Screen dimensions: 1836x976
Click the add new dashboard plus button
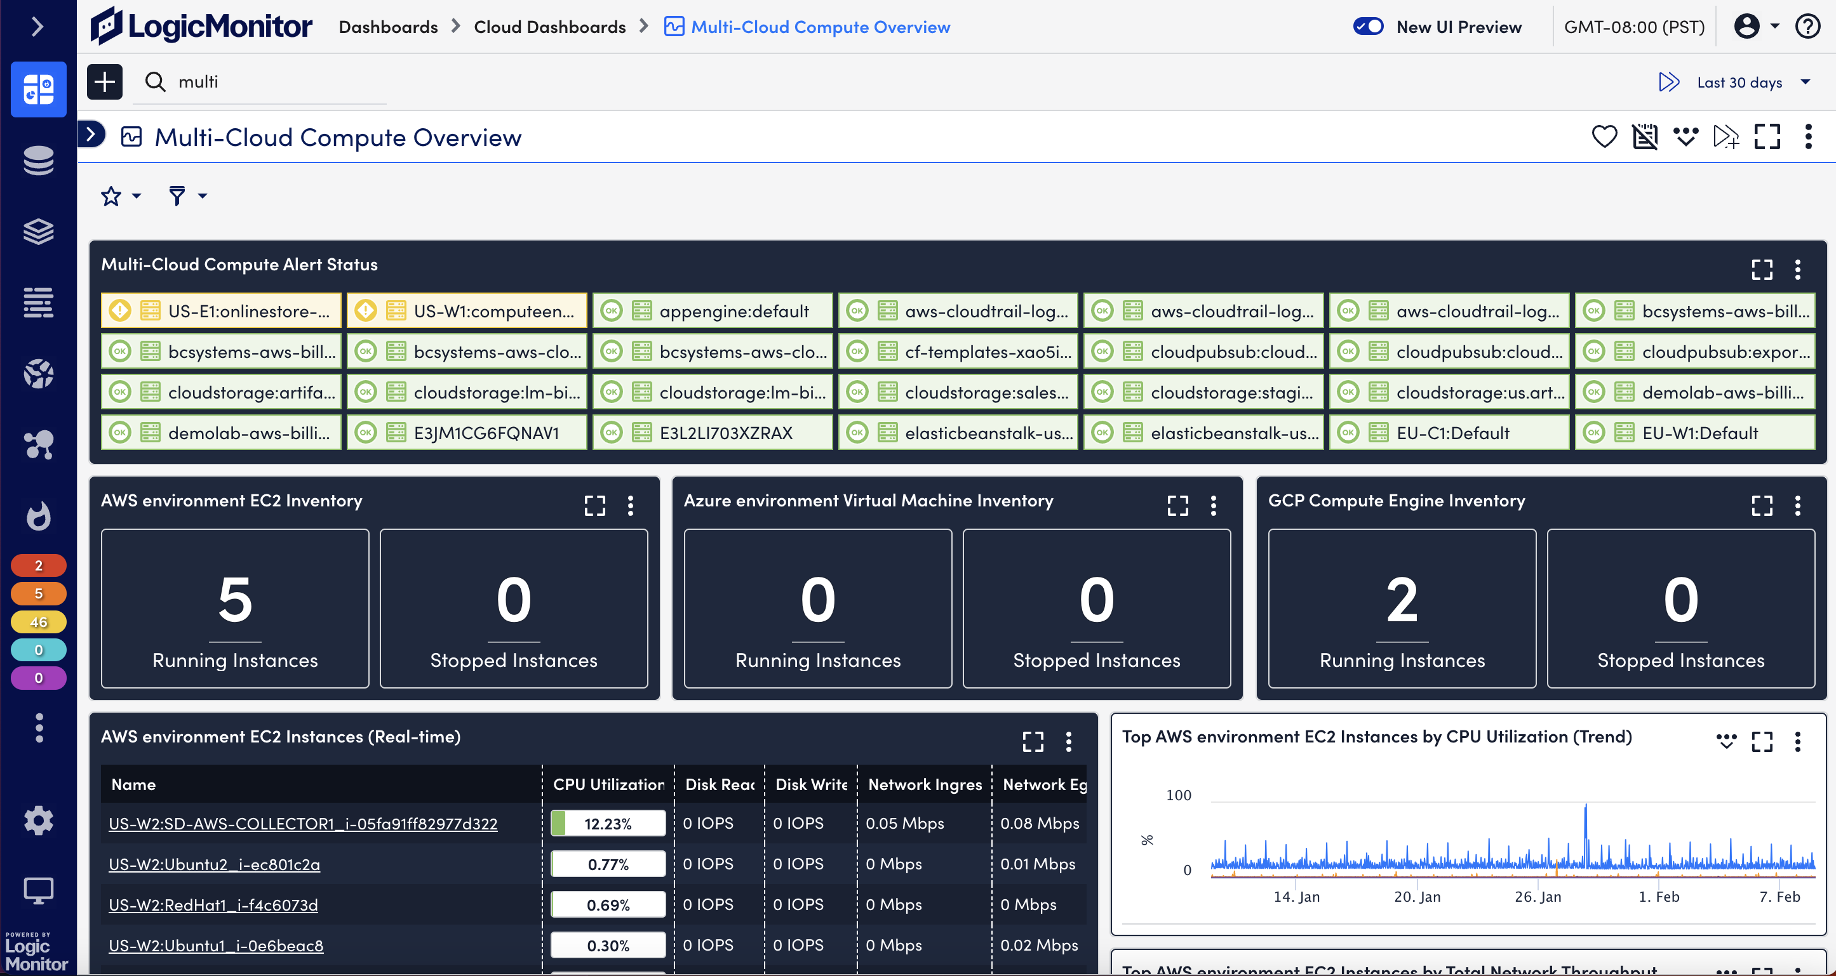[x=105, y=82]
